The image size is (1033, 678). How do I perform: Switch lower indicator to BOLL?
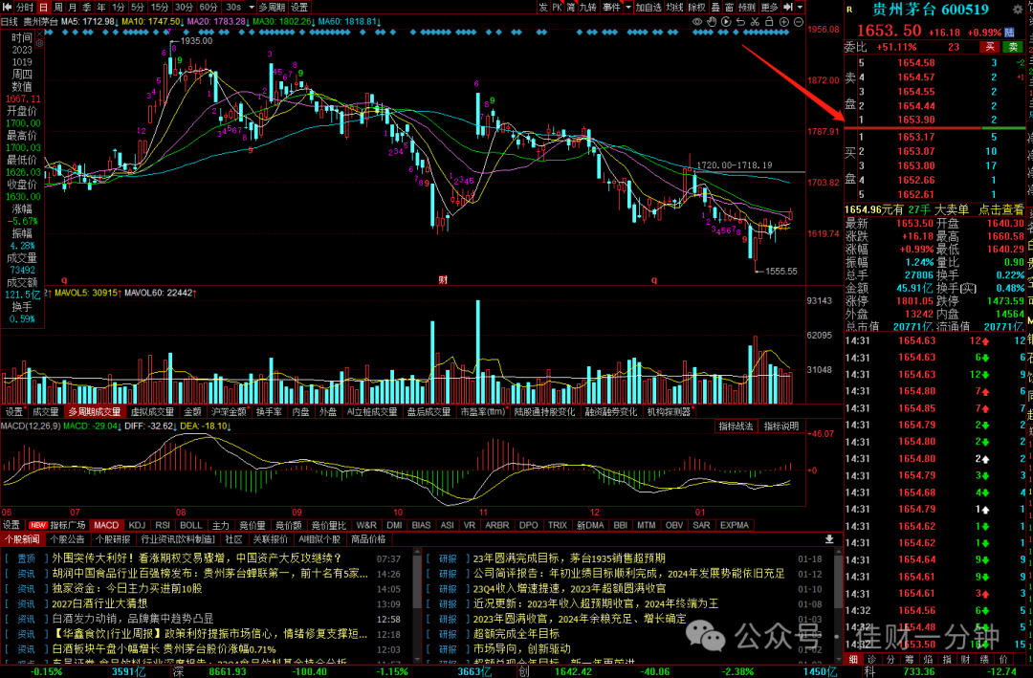click(x=191, y=525)
